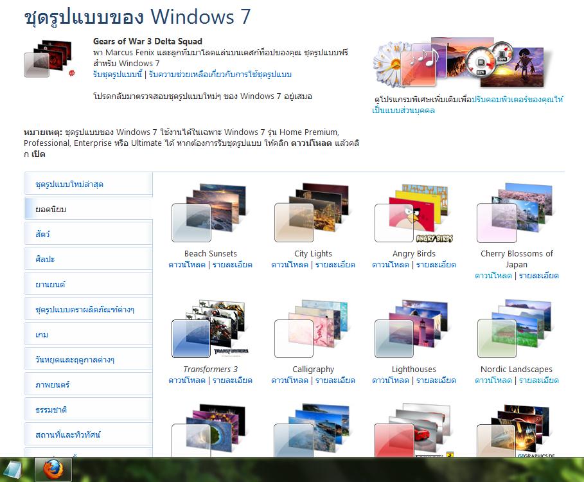
Task: Select the Calligraphy theme icon
Action: (x=312, y=328)
